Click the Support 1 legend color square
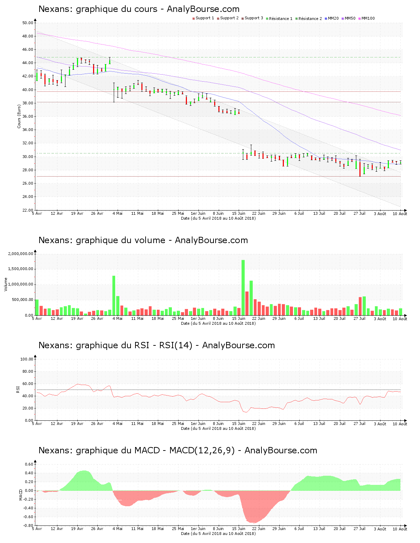Image resolution: width=420 pixels, height=543 pixels. (x=194, y=19)
